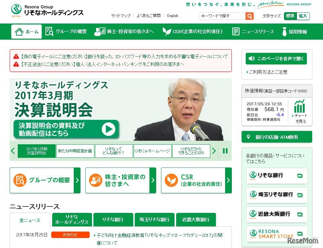Click inside the キーワードで探す search field
323x248 pixels.
pyautogui.click(x=222, y=15)
